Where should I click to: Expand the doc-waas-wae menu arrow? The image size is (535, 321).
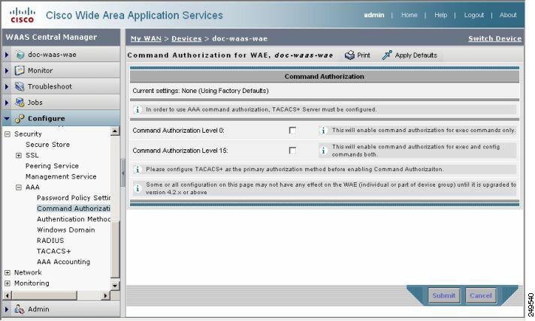tap(7, 55)
